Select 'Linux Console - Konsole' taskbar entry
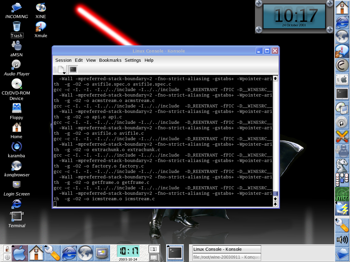 [227, 249]
